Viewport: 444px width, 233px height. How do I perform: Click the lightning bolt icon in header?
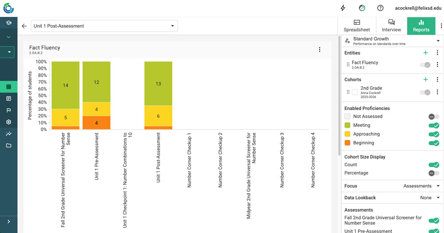(343, 8)
